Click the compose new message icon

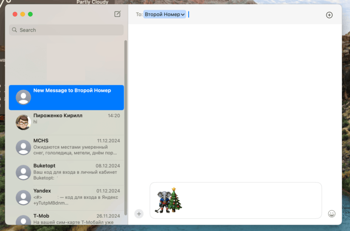[117, 14]
